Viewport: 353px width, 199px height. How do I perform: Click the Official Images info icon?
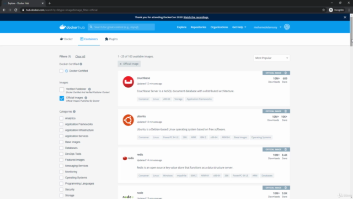[86, 98]
